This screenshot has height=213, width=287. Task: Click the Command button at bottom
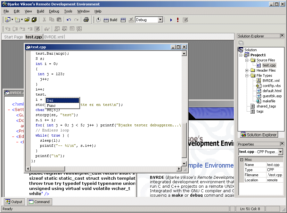pos(39,202)
